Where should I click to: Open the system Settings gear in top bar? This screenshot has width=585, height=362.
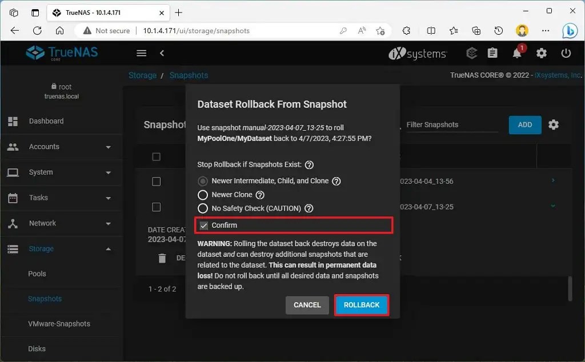pos(541,53)
